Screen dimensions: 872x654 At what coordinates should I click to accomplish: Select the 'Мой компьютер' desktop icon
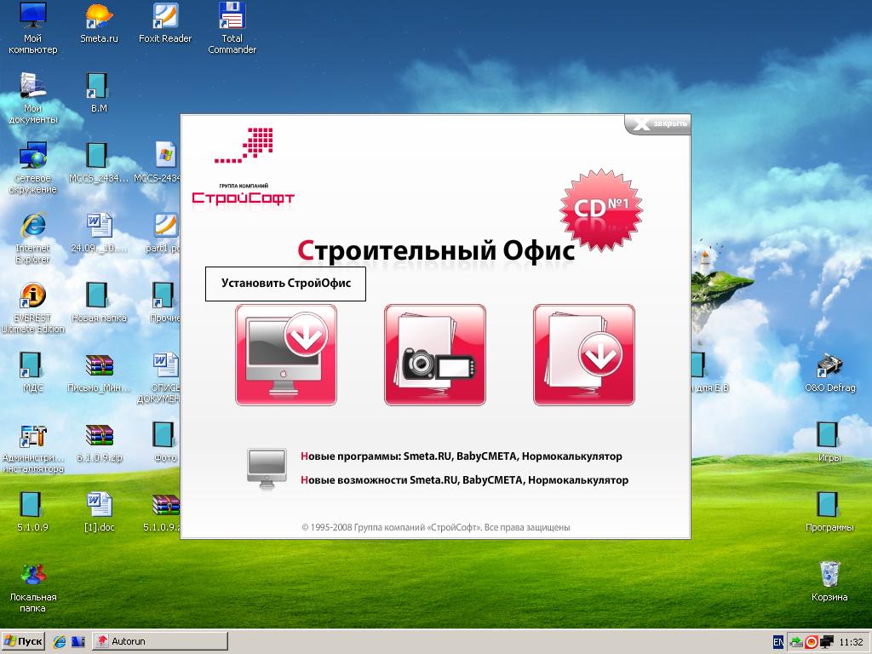coord(33,28)
